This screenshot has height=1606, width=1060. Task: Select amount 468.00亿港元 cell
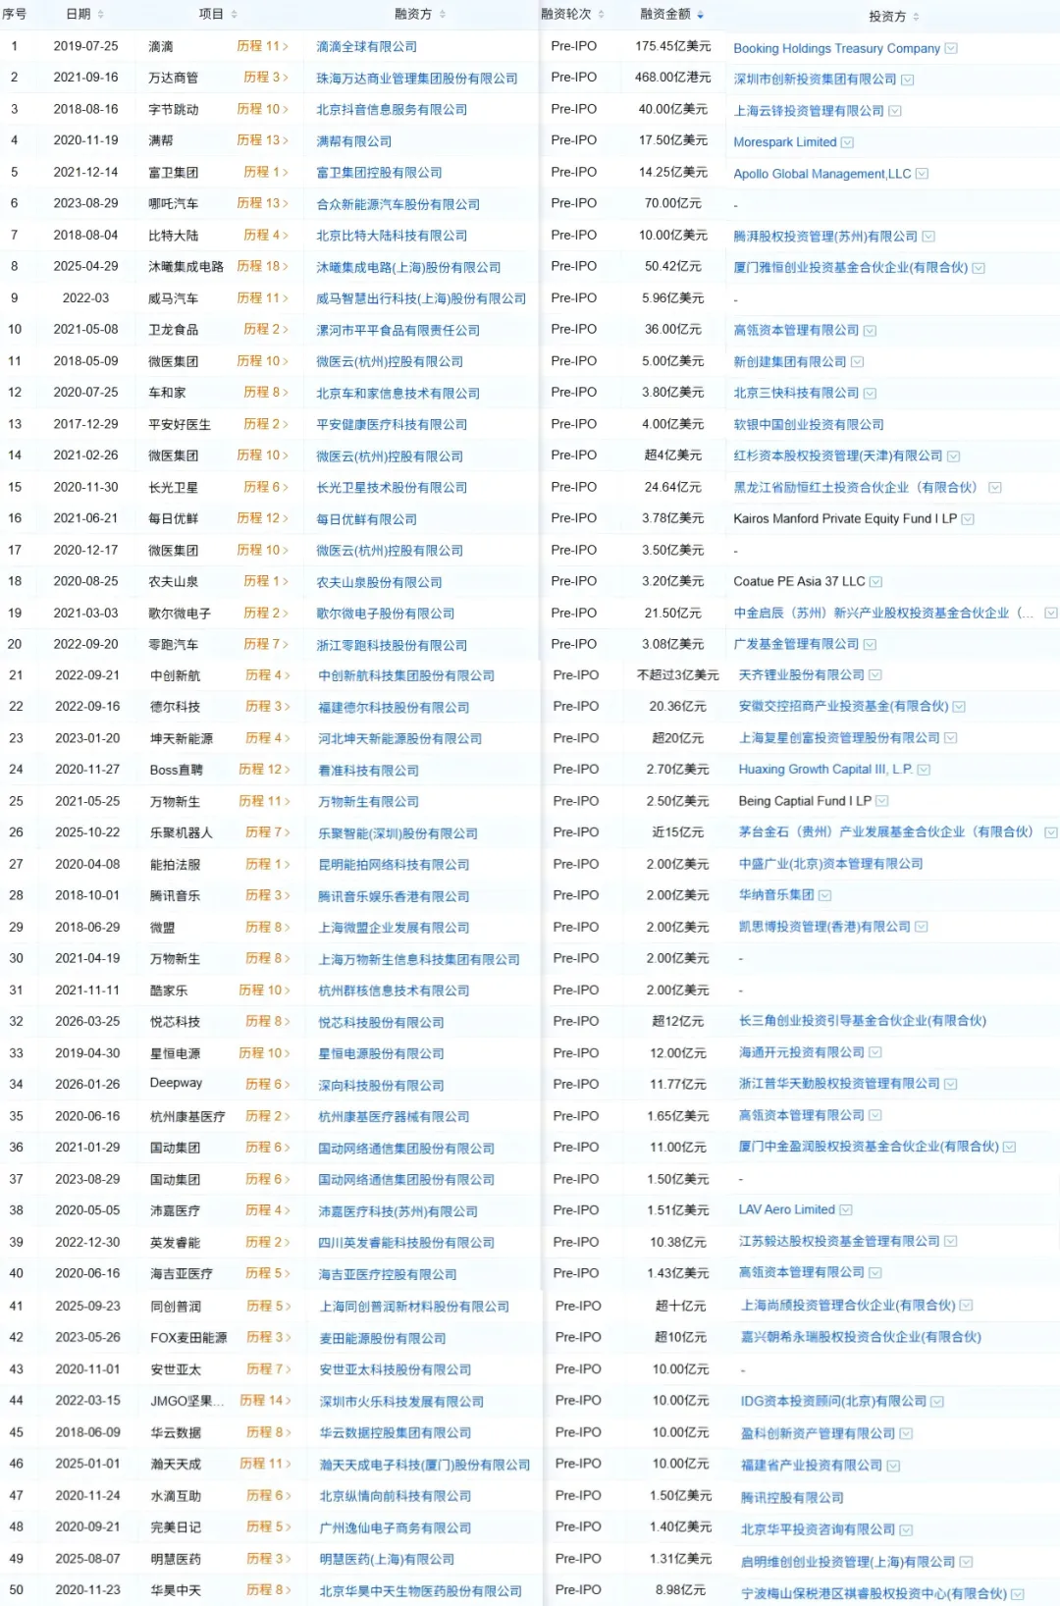click(672, 77)
